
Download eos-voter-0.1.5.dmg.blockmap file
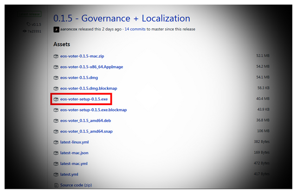point(89,88)
